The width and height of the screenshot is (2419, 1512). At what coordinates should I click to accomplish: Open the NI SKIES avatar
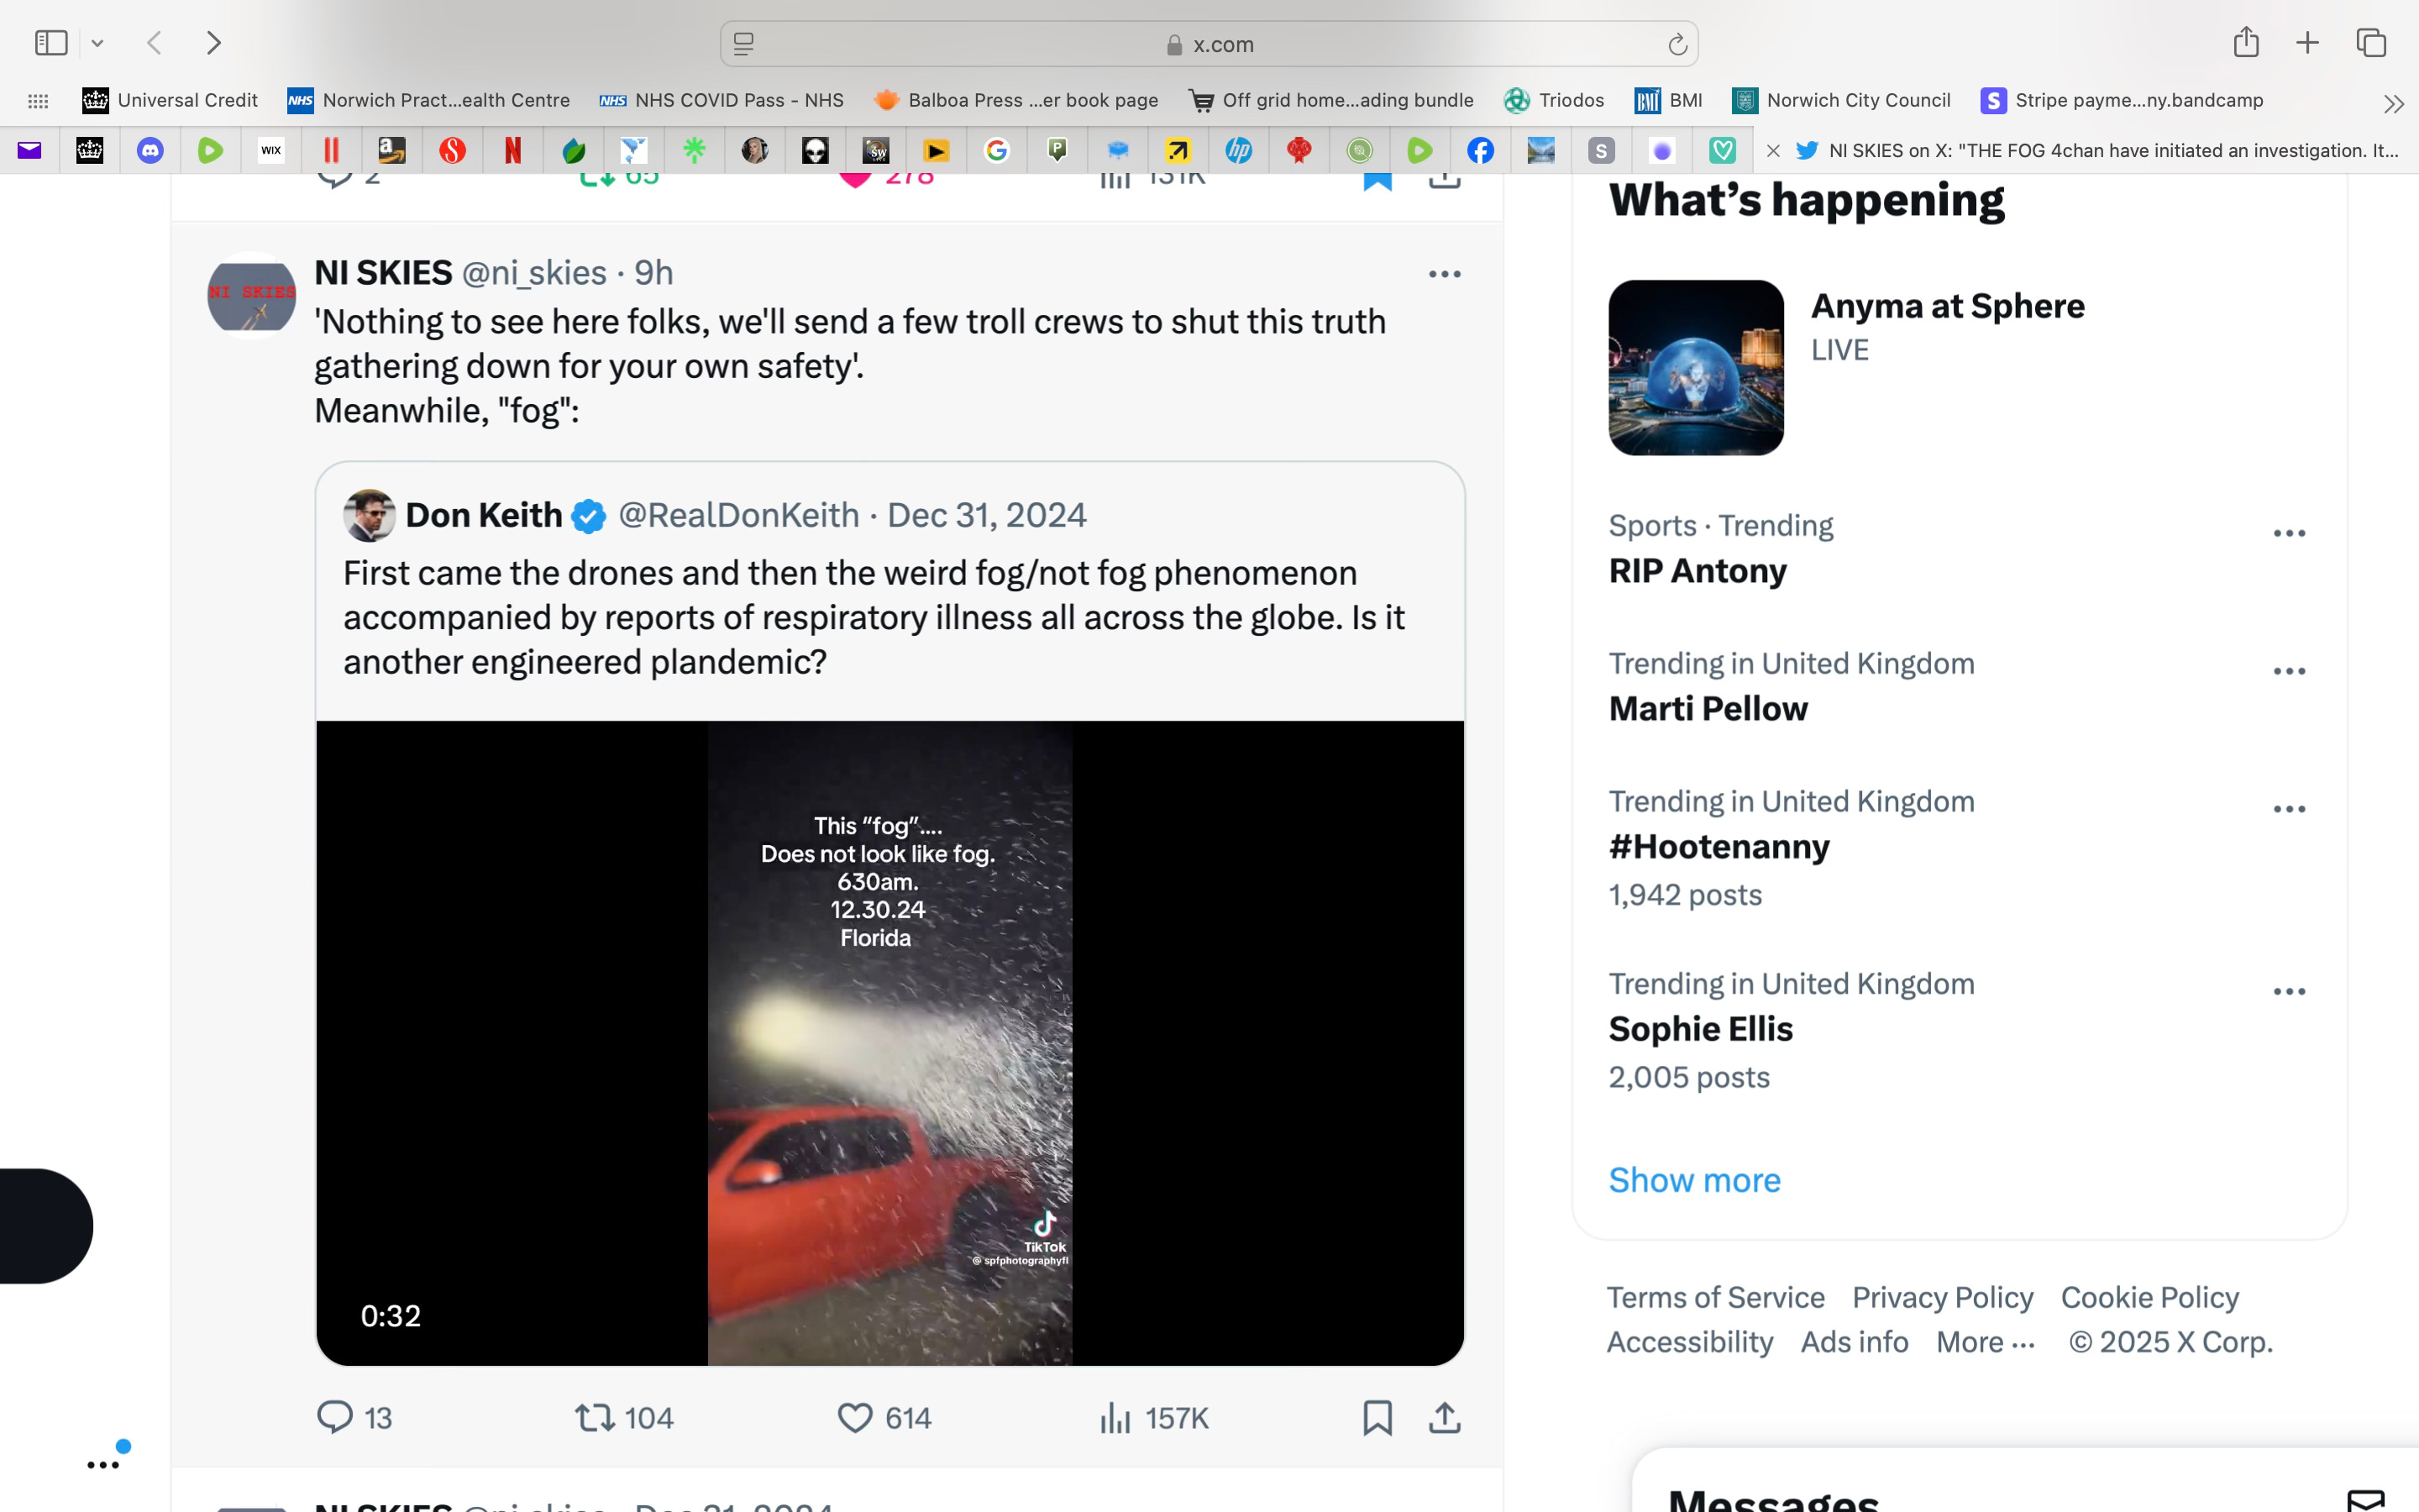click(x=251, y=295)
